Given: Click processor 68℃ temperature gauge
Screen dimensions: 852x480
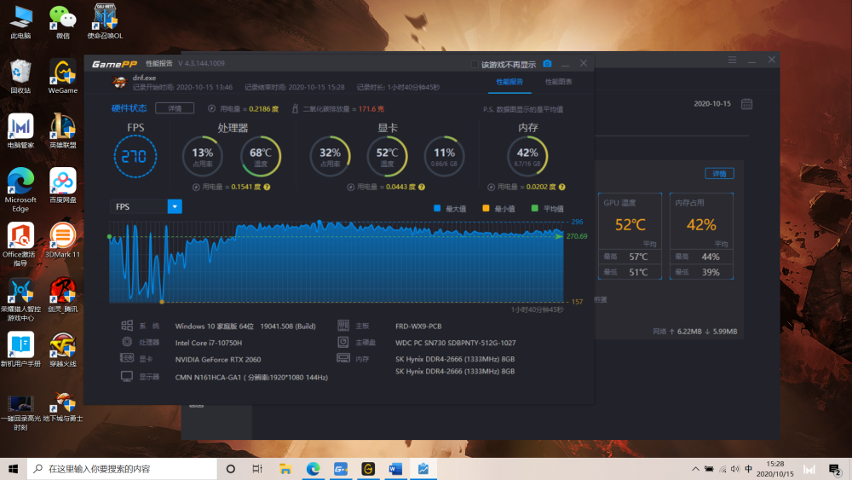Looking at the screenshot, I should 261,157.
